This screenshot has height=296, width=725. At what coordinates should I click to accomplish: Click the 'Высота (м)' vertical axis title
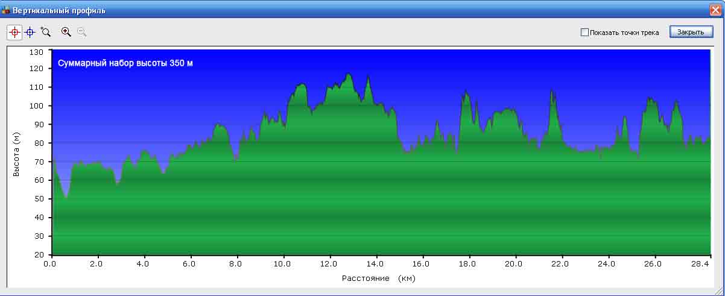tap(17, 154)
